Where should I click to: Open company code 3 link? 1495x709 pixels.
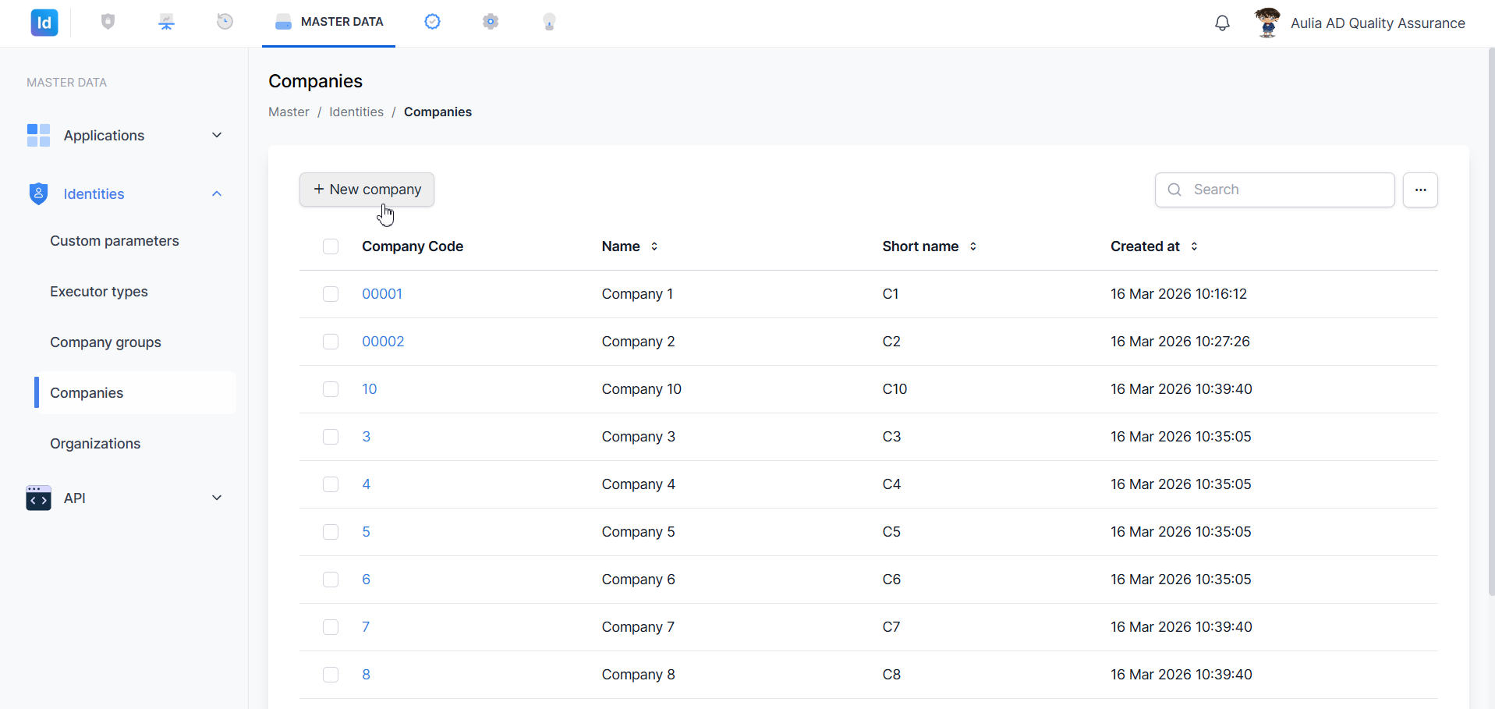[367, 437]
